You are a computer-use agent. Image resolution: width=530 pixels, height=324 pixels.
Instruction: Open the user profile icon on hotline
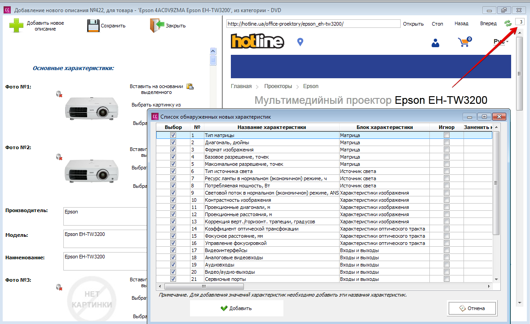(x=435, y=43)
